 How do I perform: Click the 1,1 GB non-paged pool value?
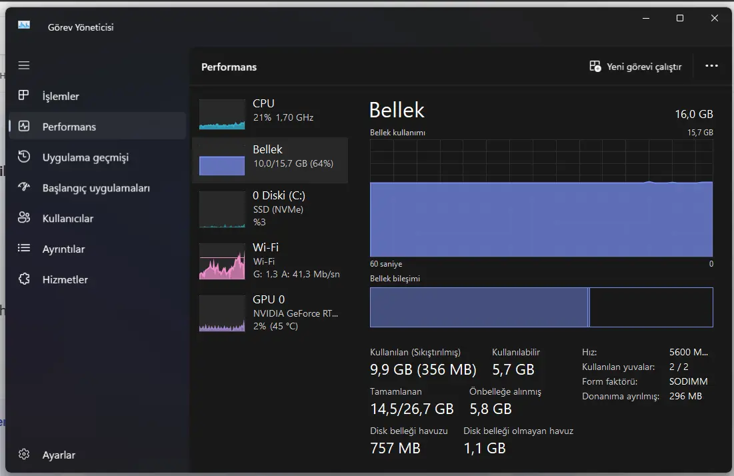(x=485, y=449)
